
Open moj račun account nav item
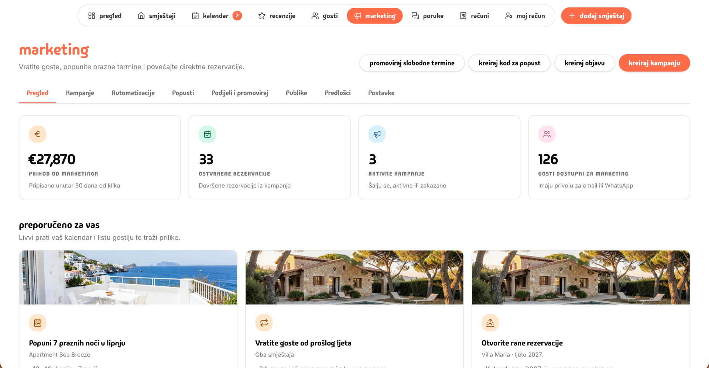point(525,16)
